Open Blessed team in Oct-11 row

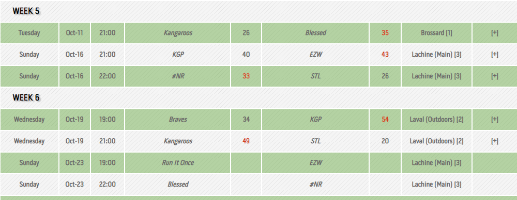coord(315,33)
